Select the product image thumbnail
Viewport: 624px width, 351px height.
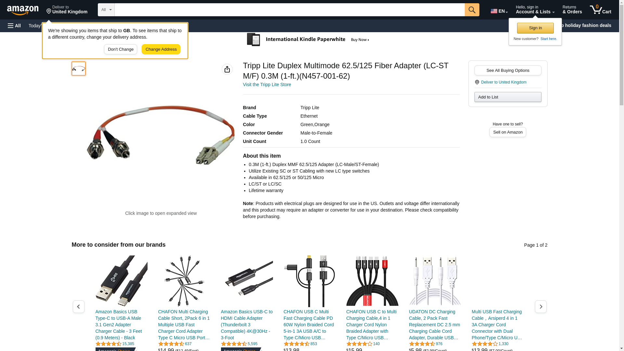coord(79,69)
